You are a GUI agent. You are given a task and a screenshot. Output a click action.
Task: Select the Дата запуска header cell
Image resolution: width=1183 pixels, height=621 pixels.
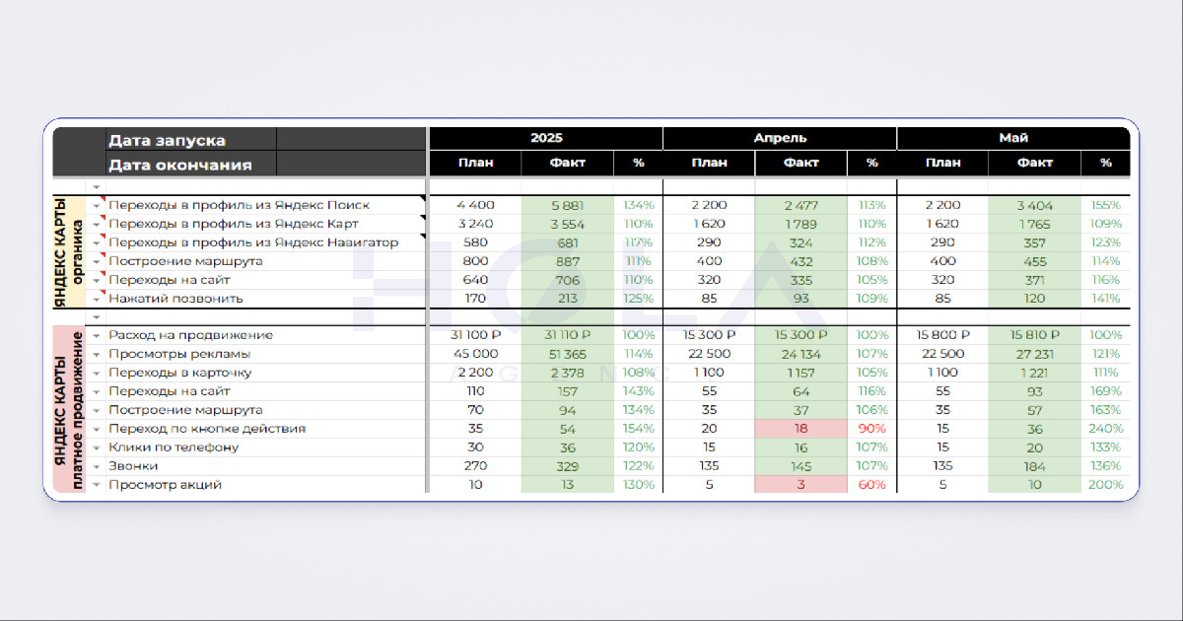click(191, 140)
